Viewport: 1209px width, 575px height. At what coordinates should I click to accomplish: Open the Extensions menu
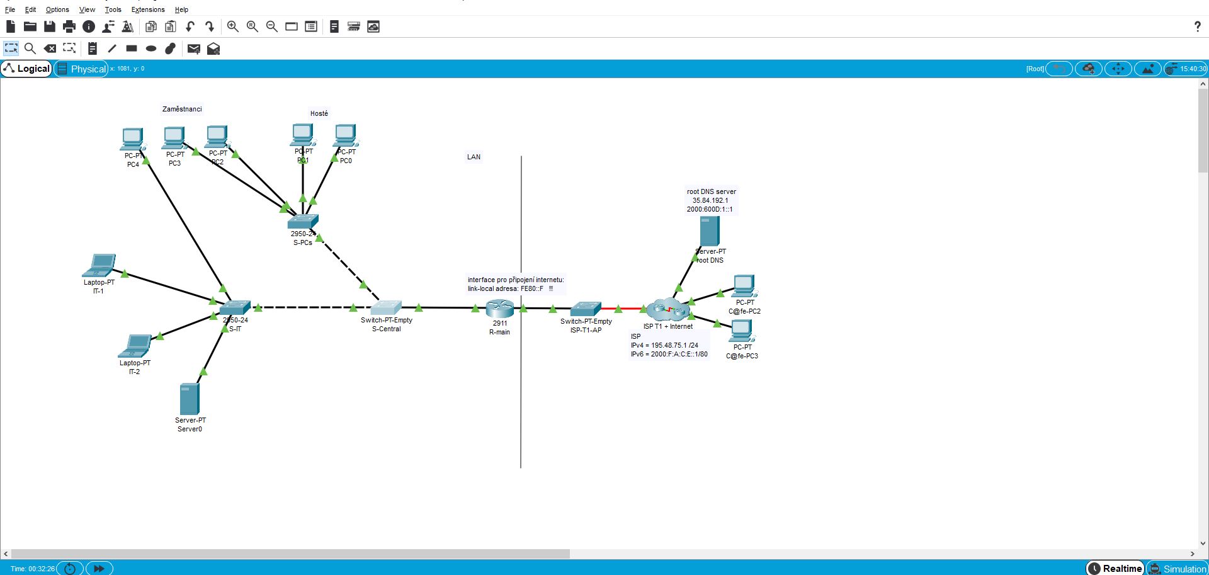click(x=147, y=9)
